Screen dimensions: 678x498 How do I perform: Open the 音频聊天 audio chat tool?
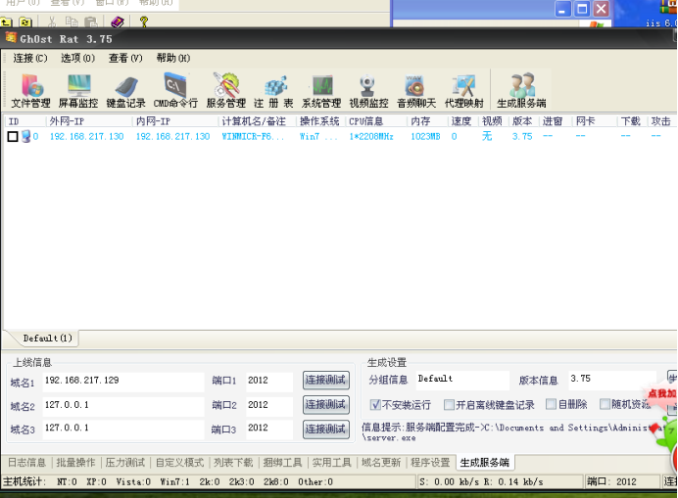416,90
